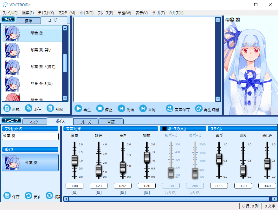Click the 停止 stop icon
Image resolution: width=278 pixels, height=210 pixels.
pyautogui.click(x=100, y=108)
